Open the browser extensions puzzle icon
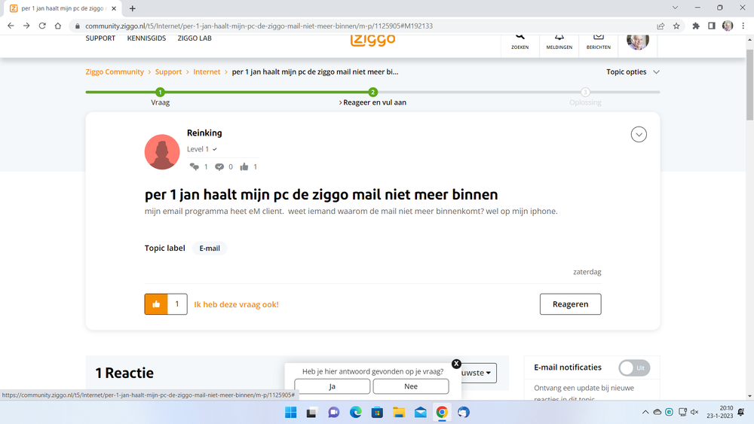This screenshot has width=754, height=424. (696, 26)
